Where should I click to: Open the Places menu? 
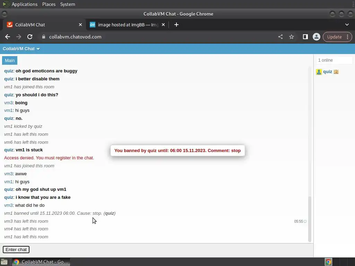(49, 4)
